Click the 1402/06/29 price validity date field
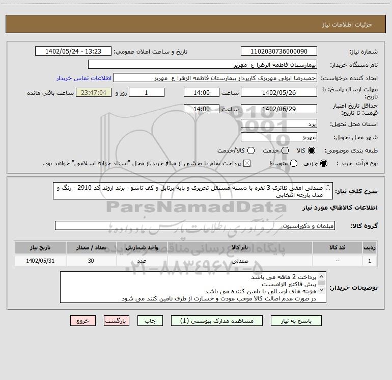Image resolution: width=392 pixels, height=380 pixels. coord(279,109)
